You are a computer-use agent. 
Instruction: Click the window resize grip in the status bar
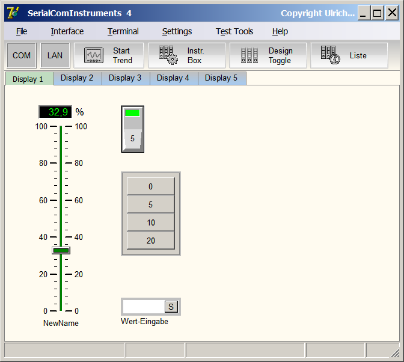(x=394, y=352)
